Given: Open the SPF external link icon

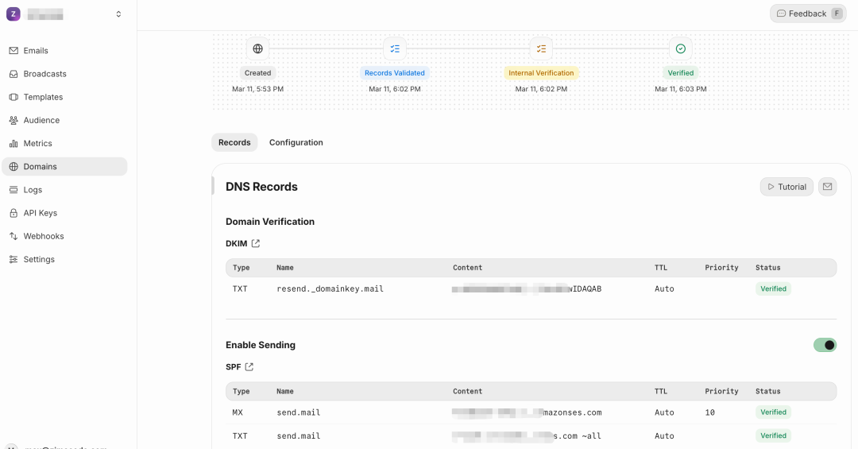Looking at the screenshot, I should pyautogui.click(x=249, y=367).
